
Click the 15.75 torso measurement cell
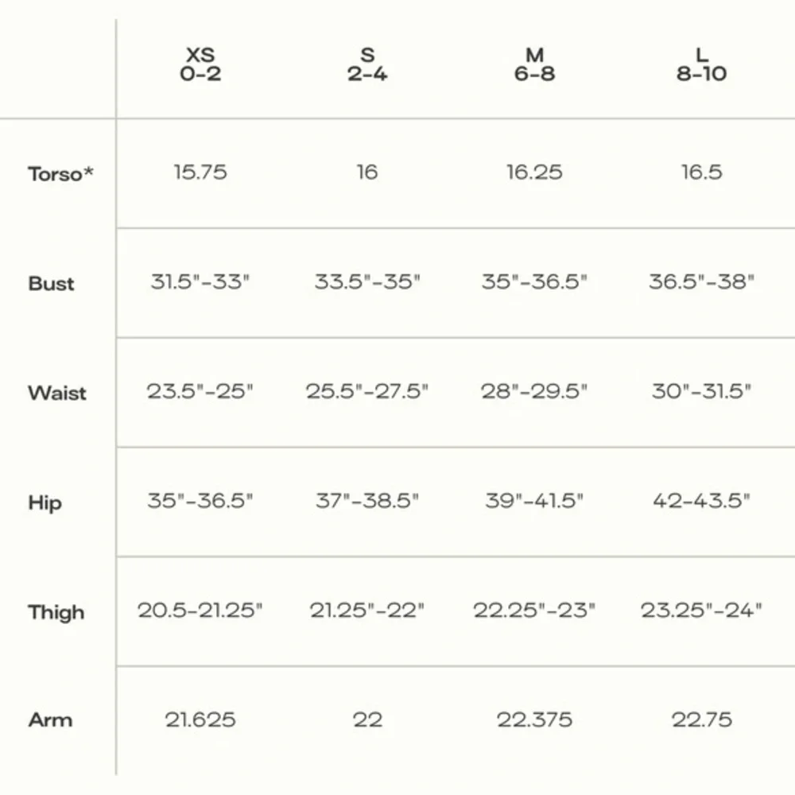200,173
